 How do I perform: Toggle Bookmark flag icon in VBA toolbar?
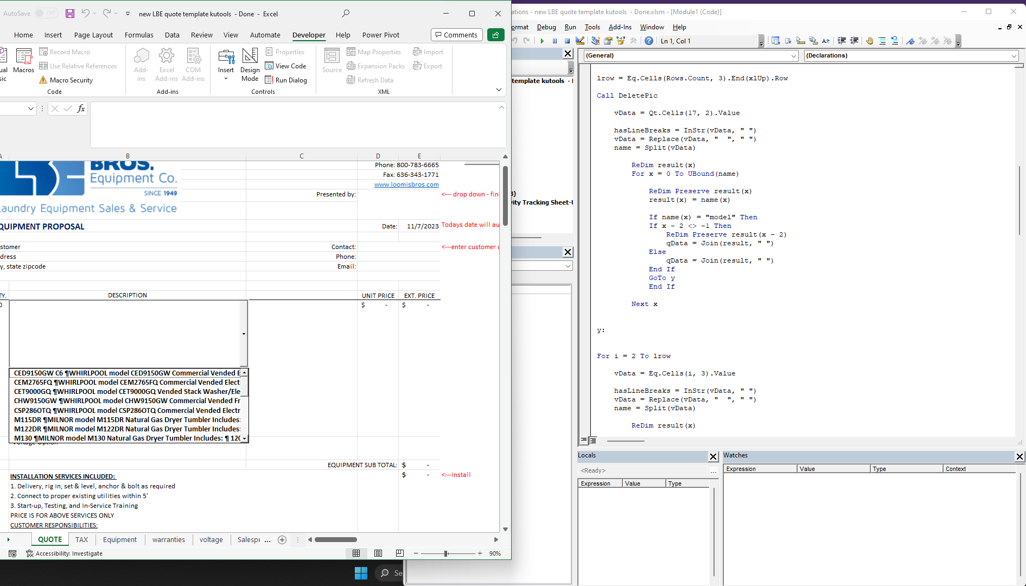point(910,41)
